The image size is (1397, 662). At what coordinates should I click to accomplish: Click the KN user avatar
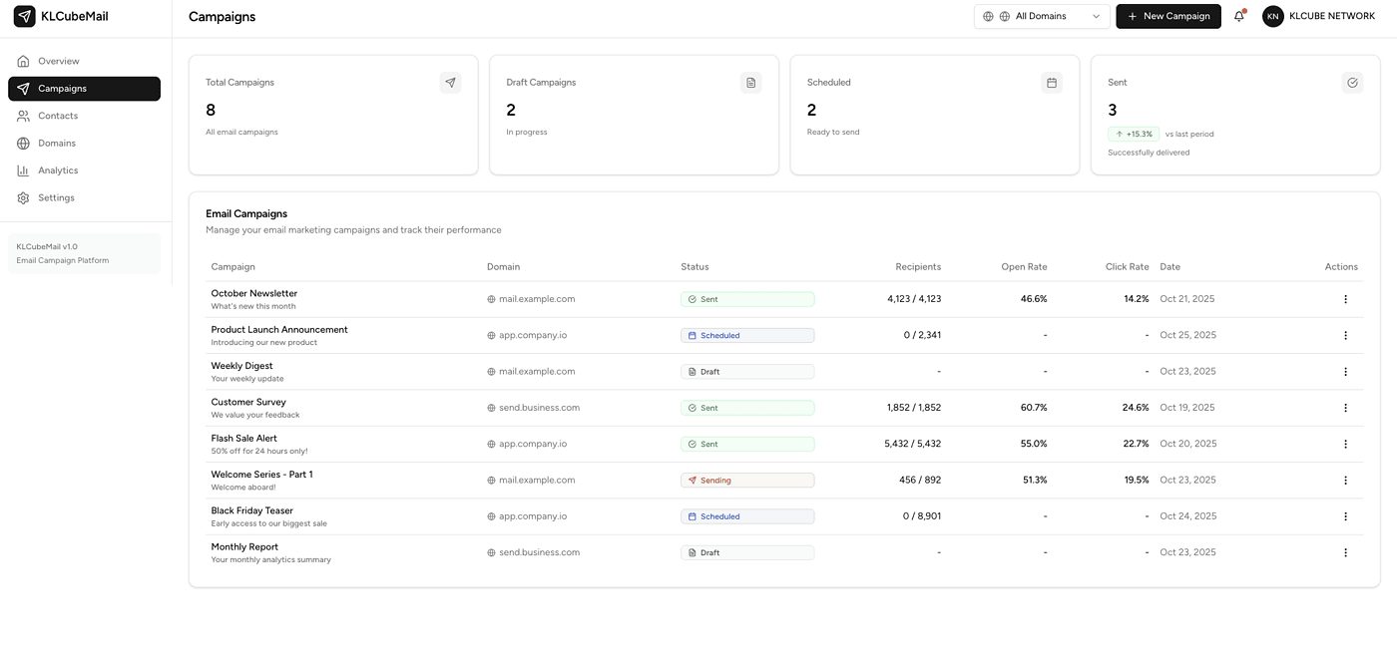pos(1272,16)
